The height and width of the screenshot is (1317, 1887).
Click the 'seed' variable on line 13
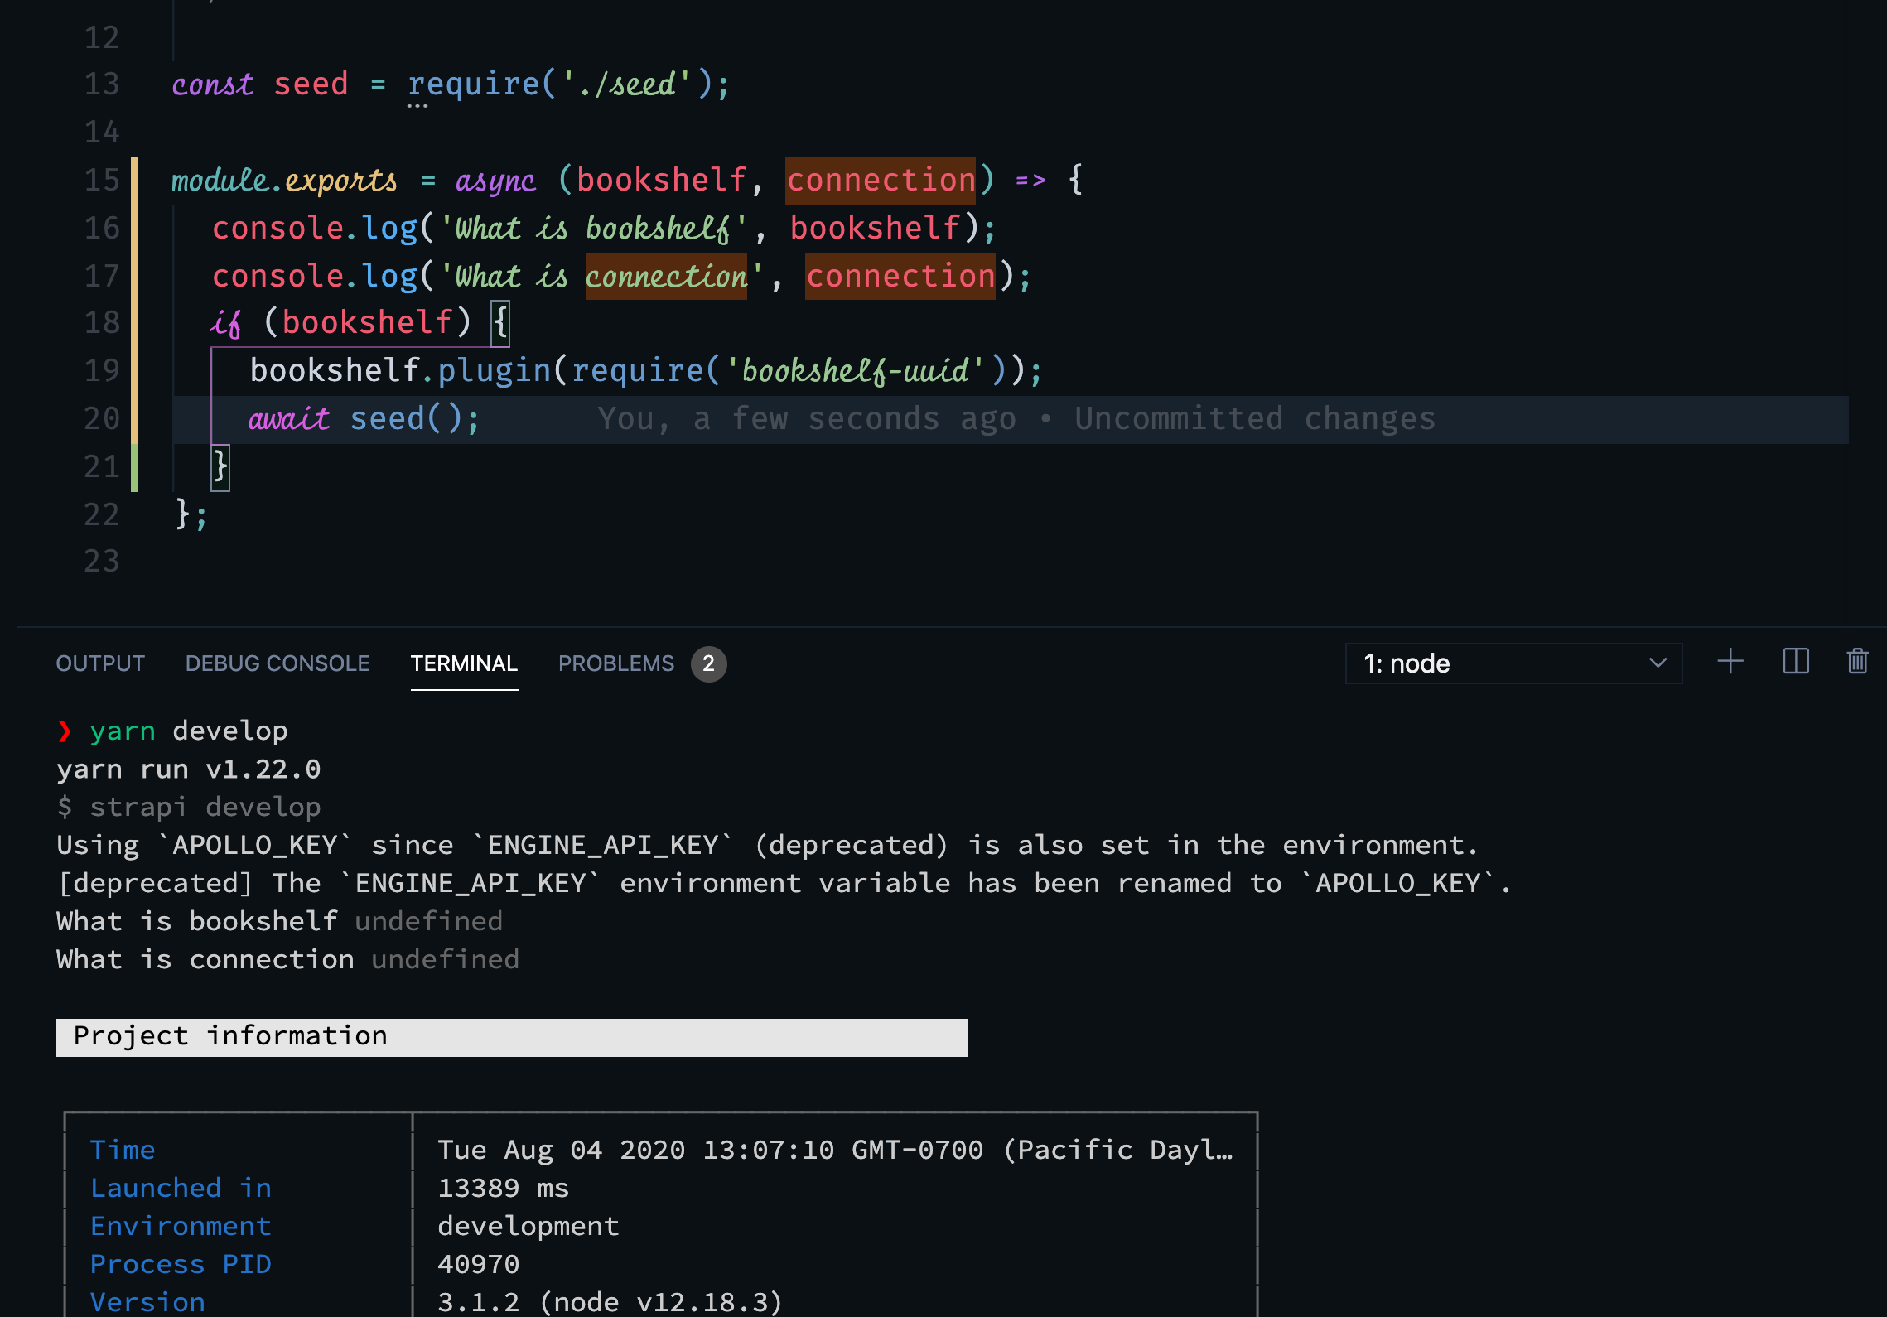(311, 84)
